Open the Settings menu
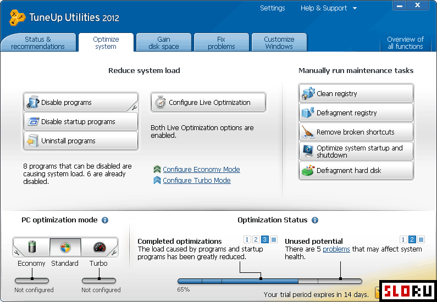This screenshot has height=302, width=437. pyautogui.click(x=272, y=8)
